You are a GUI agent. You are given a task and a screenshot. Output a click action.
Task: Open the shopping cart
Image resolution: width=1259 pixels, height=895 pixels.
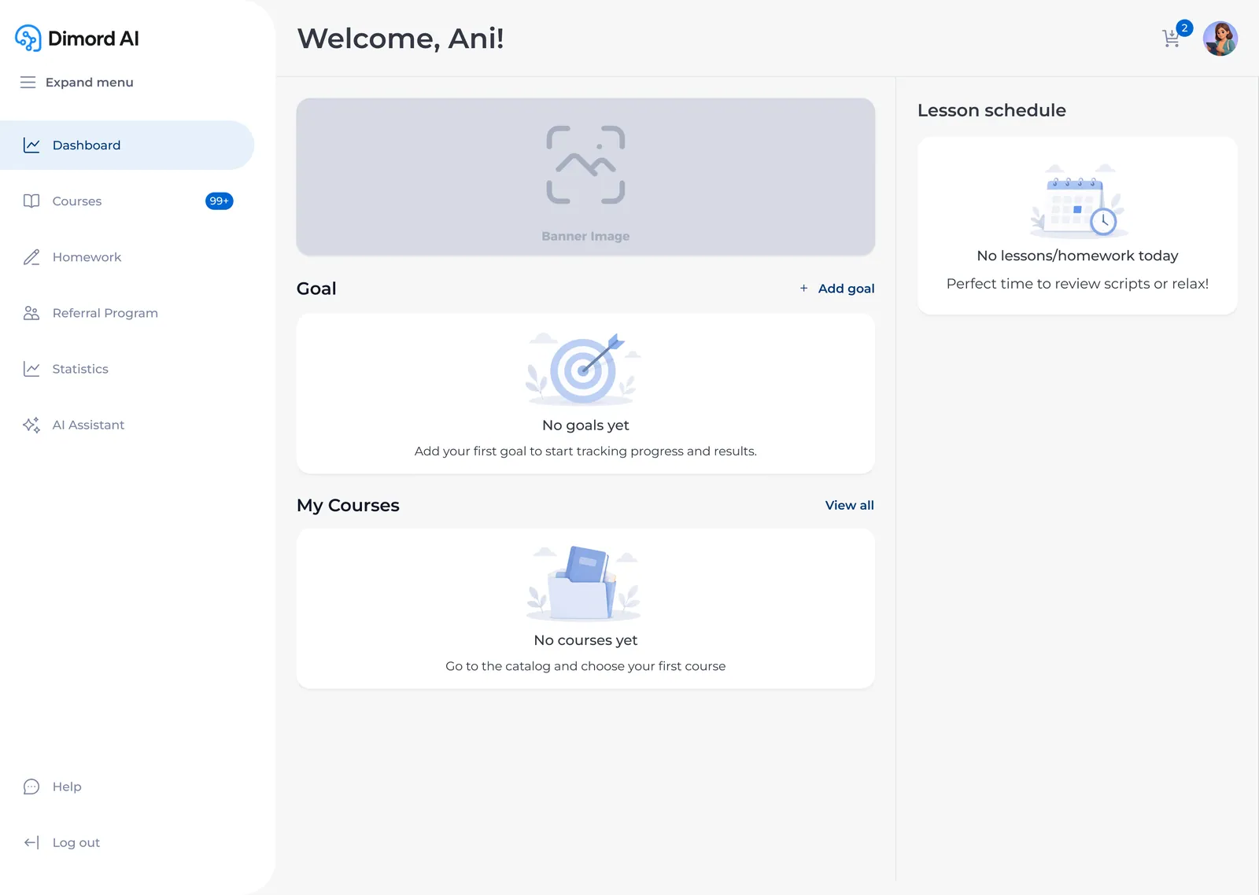tap(1171, 39)
